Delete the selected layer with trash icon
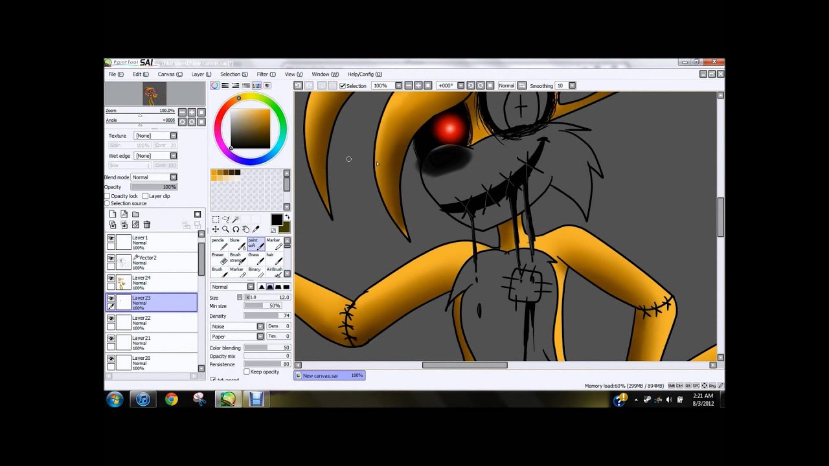 point(147,225)
